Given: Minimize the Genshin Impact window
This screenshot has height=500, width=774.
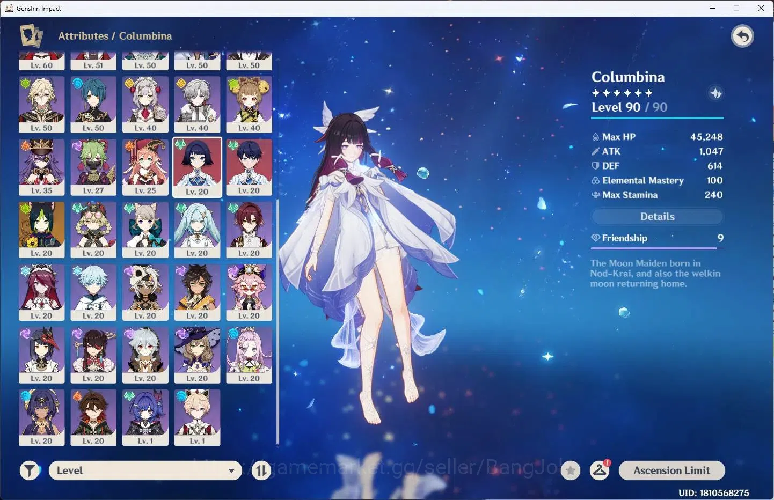Looking at the screenshot, I should click(712, 8).
